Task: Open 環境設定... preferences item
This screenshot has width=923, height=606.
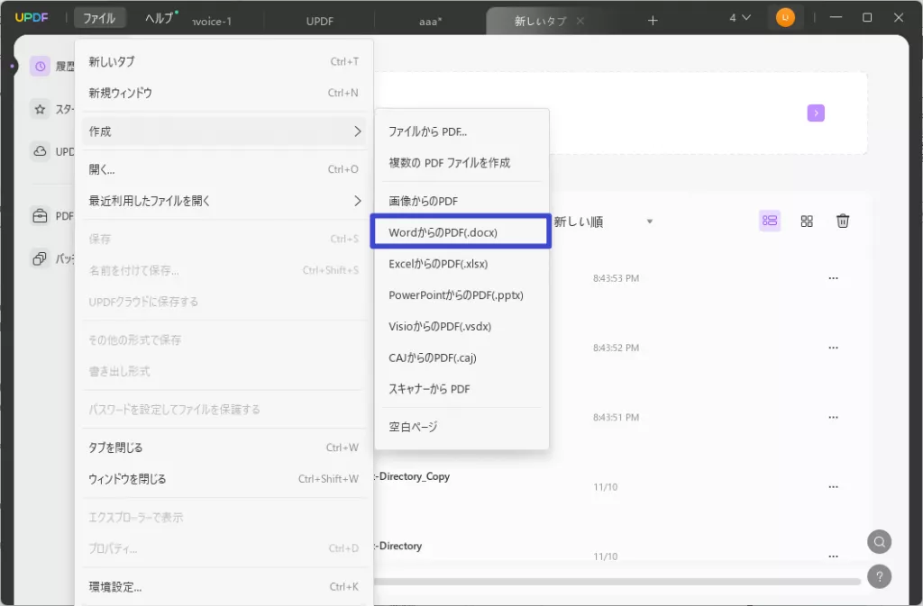Action: (224, 586)
